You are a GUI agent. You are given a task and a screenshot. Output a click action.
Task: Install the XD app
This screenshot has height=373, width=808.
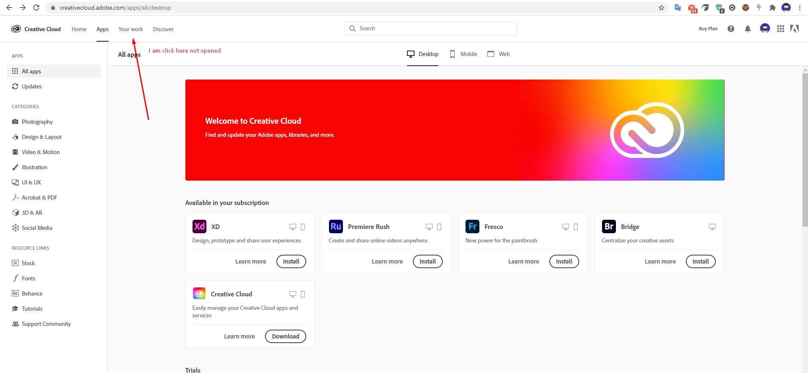[x=291, y=261]
